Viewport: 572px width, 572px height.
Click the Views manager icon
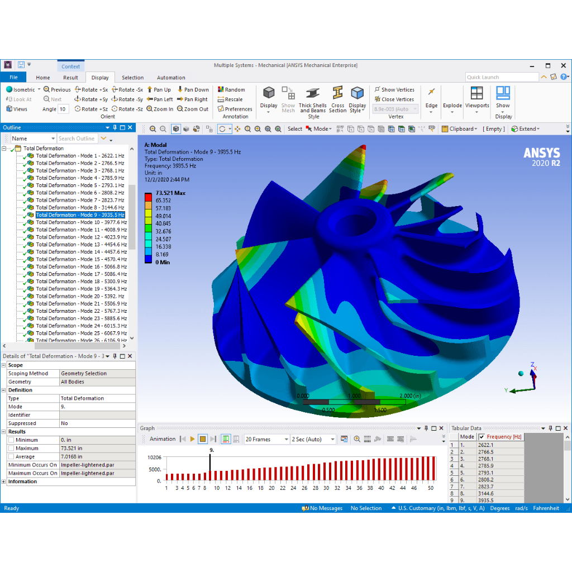tap(9, 109)
